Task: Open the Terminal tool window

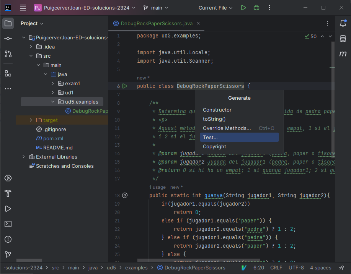Action: click(x=8, y=224)
